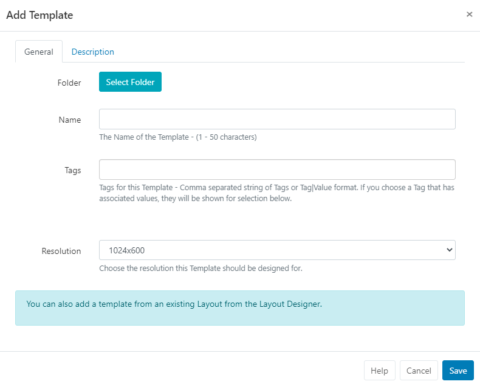Click the Name hint about 1 - 50 characters

coord(177,137)
